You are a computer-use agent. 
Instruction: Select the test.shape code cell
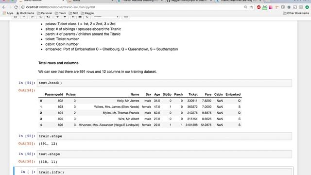(x=164, y=154)
